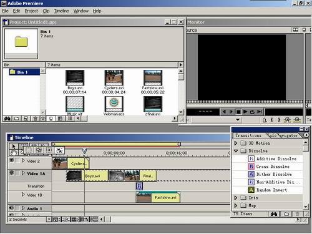This screenshot has height=234, width=312.
Task: Click the Stop button in Monitor
Action: point(238,112)
